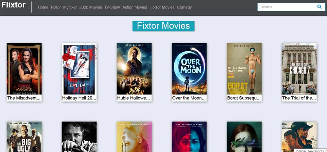The image size is (327, 152).
Task: Click the 'Holiday Hell 20...' title
Action: pyautogui.click(x=79, y=98)
